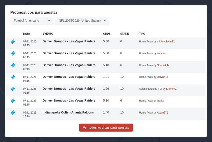Image resolution: width=212 pixels, height=142 pixels.
Task: Click the Asian Handicap (-9) tip type
Action: pos(150,89)
